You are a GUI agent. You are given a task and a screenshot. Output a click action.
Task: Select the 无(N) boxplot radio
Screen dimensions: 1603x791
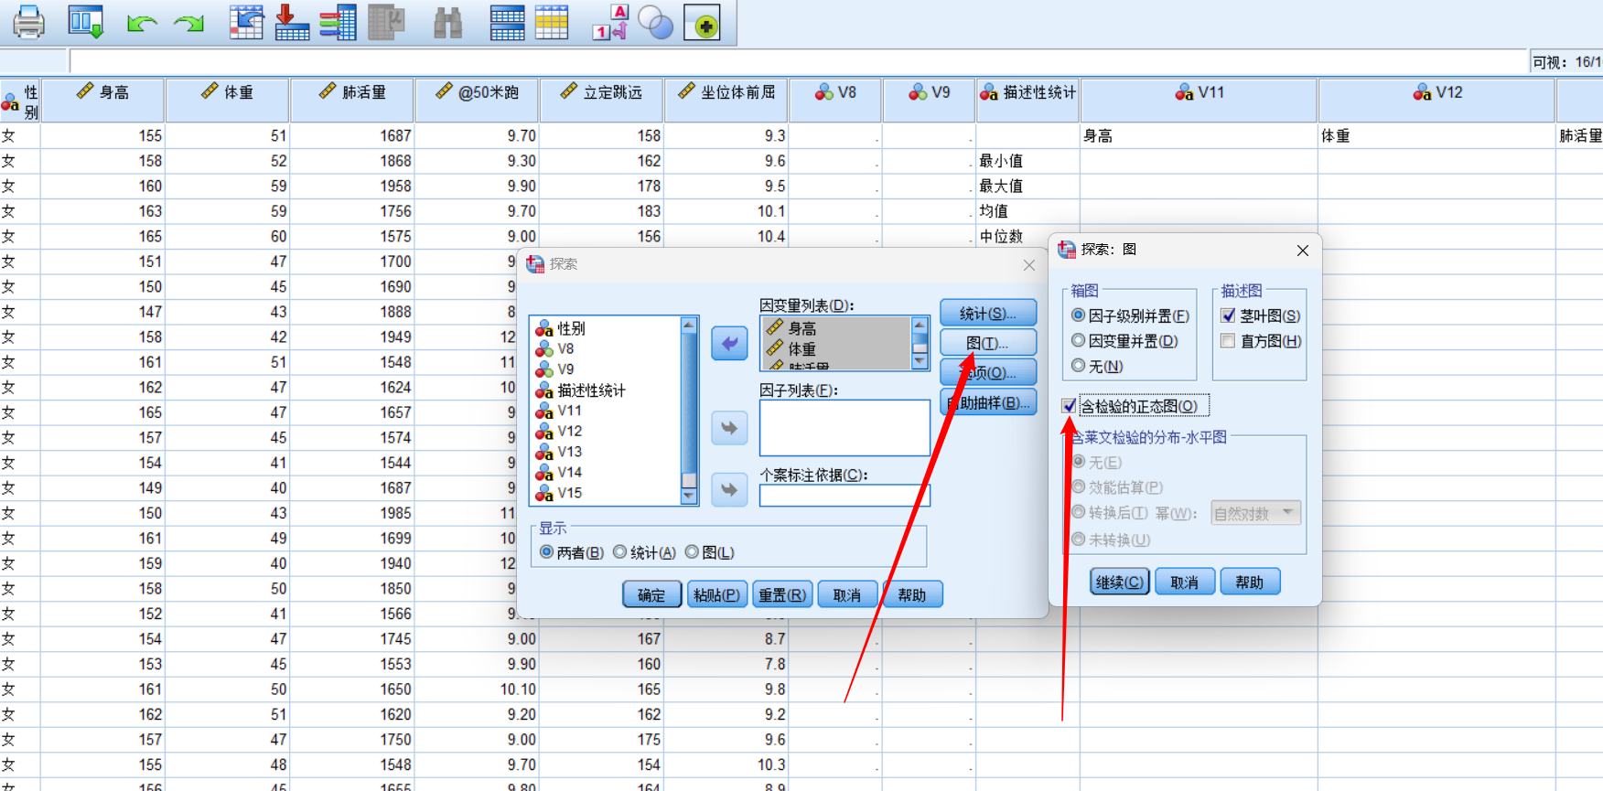[1078, 366]
